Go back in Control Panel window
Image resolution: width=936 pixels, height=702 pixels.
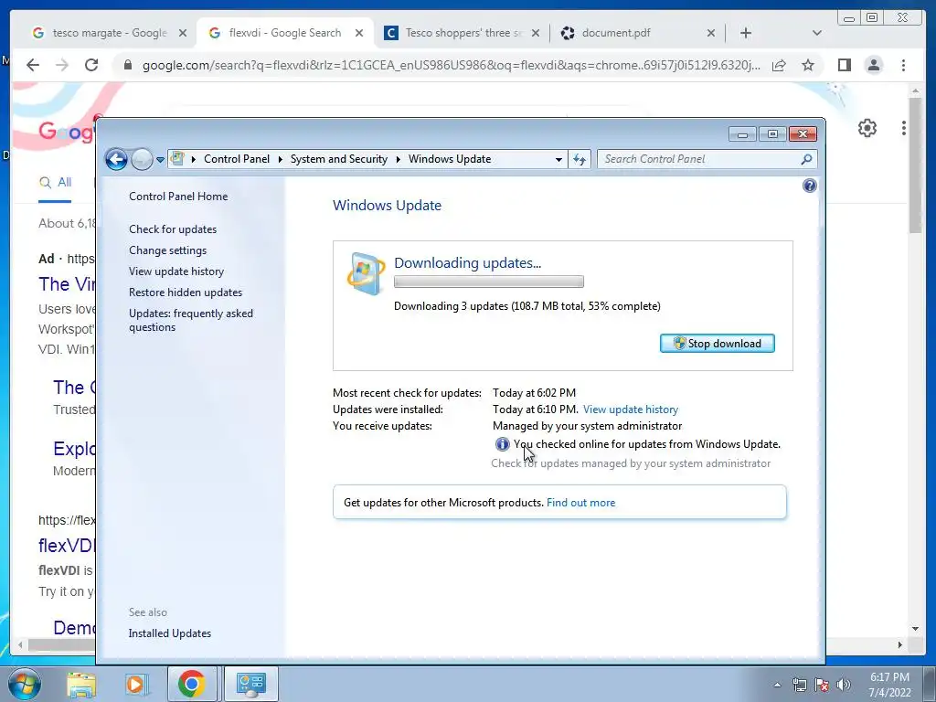coord(116,159)
